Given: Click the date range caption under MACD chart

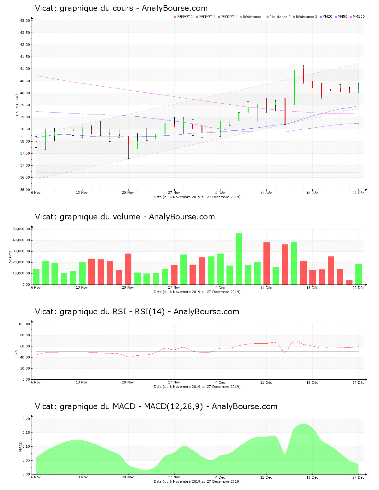Looking at the screenshot, I should coord(197,481).
